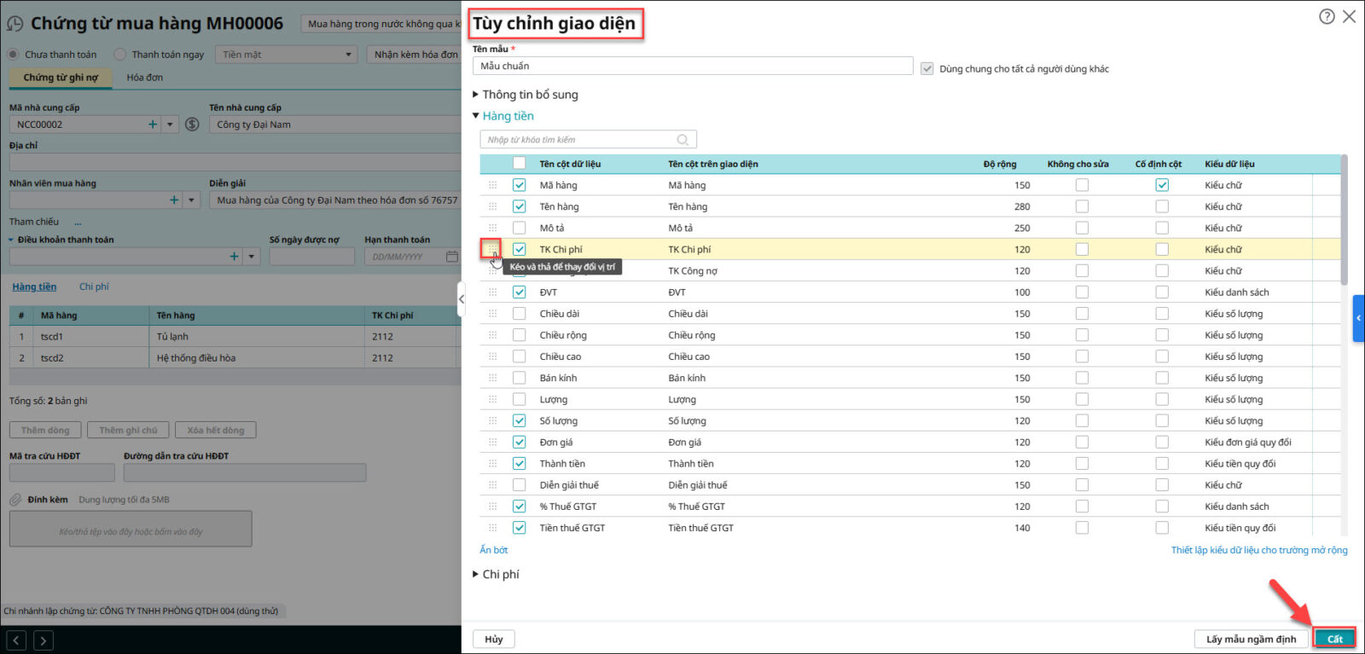1365x654 pixels.
Task: Expand the Thông tin bổ sung section
Action: 476,95
